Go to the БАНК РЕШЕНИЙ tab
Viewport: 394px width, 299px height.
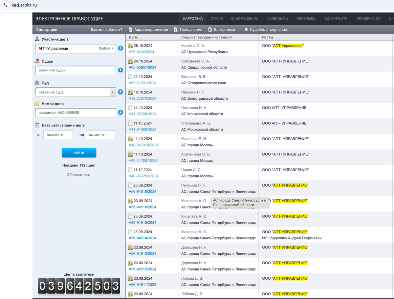pyautogui.click(x=245, y=19)
